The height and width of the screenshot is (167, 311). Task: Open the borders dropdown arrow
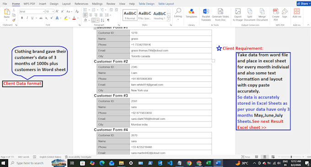[97, 20]
